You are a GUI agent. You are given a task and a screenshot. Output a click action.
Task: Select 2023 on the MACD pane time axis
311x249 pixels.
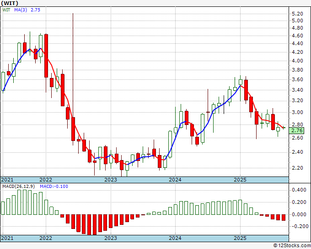click(x=111, y=238)
